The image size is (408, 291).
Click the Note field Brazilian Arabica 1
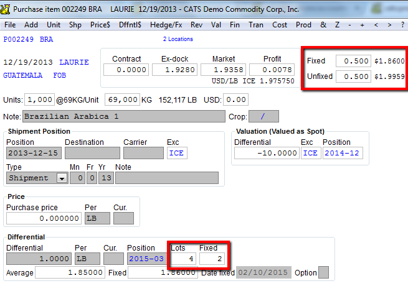(124, 116)
